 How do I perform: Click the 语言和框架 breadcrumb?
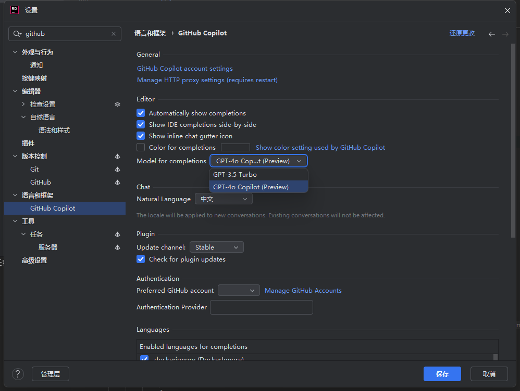[150, 33]
